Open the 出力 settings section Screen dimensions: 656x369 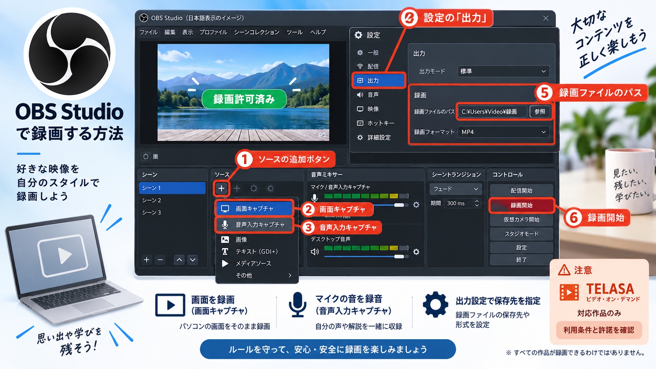[379, 80]
